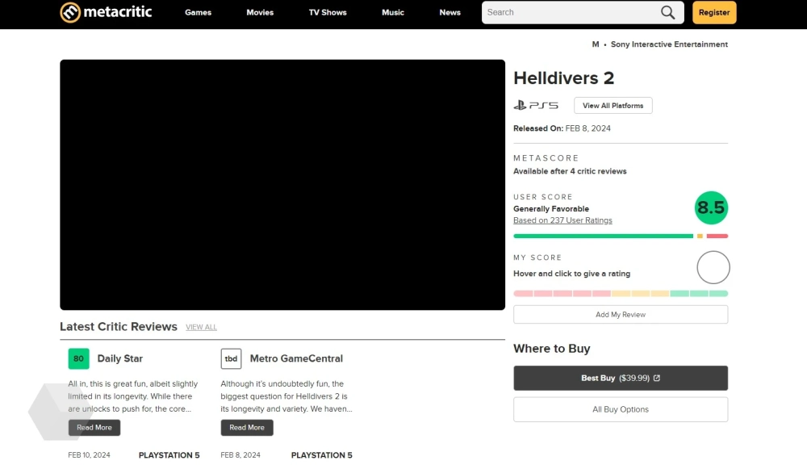Open the Movies menu
The width and height of the screenshot is (807, 469).
click(x=260, y=12)
